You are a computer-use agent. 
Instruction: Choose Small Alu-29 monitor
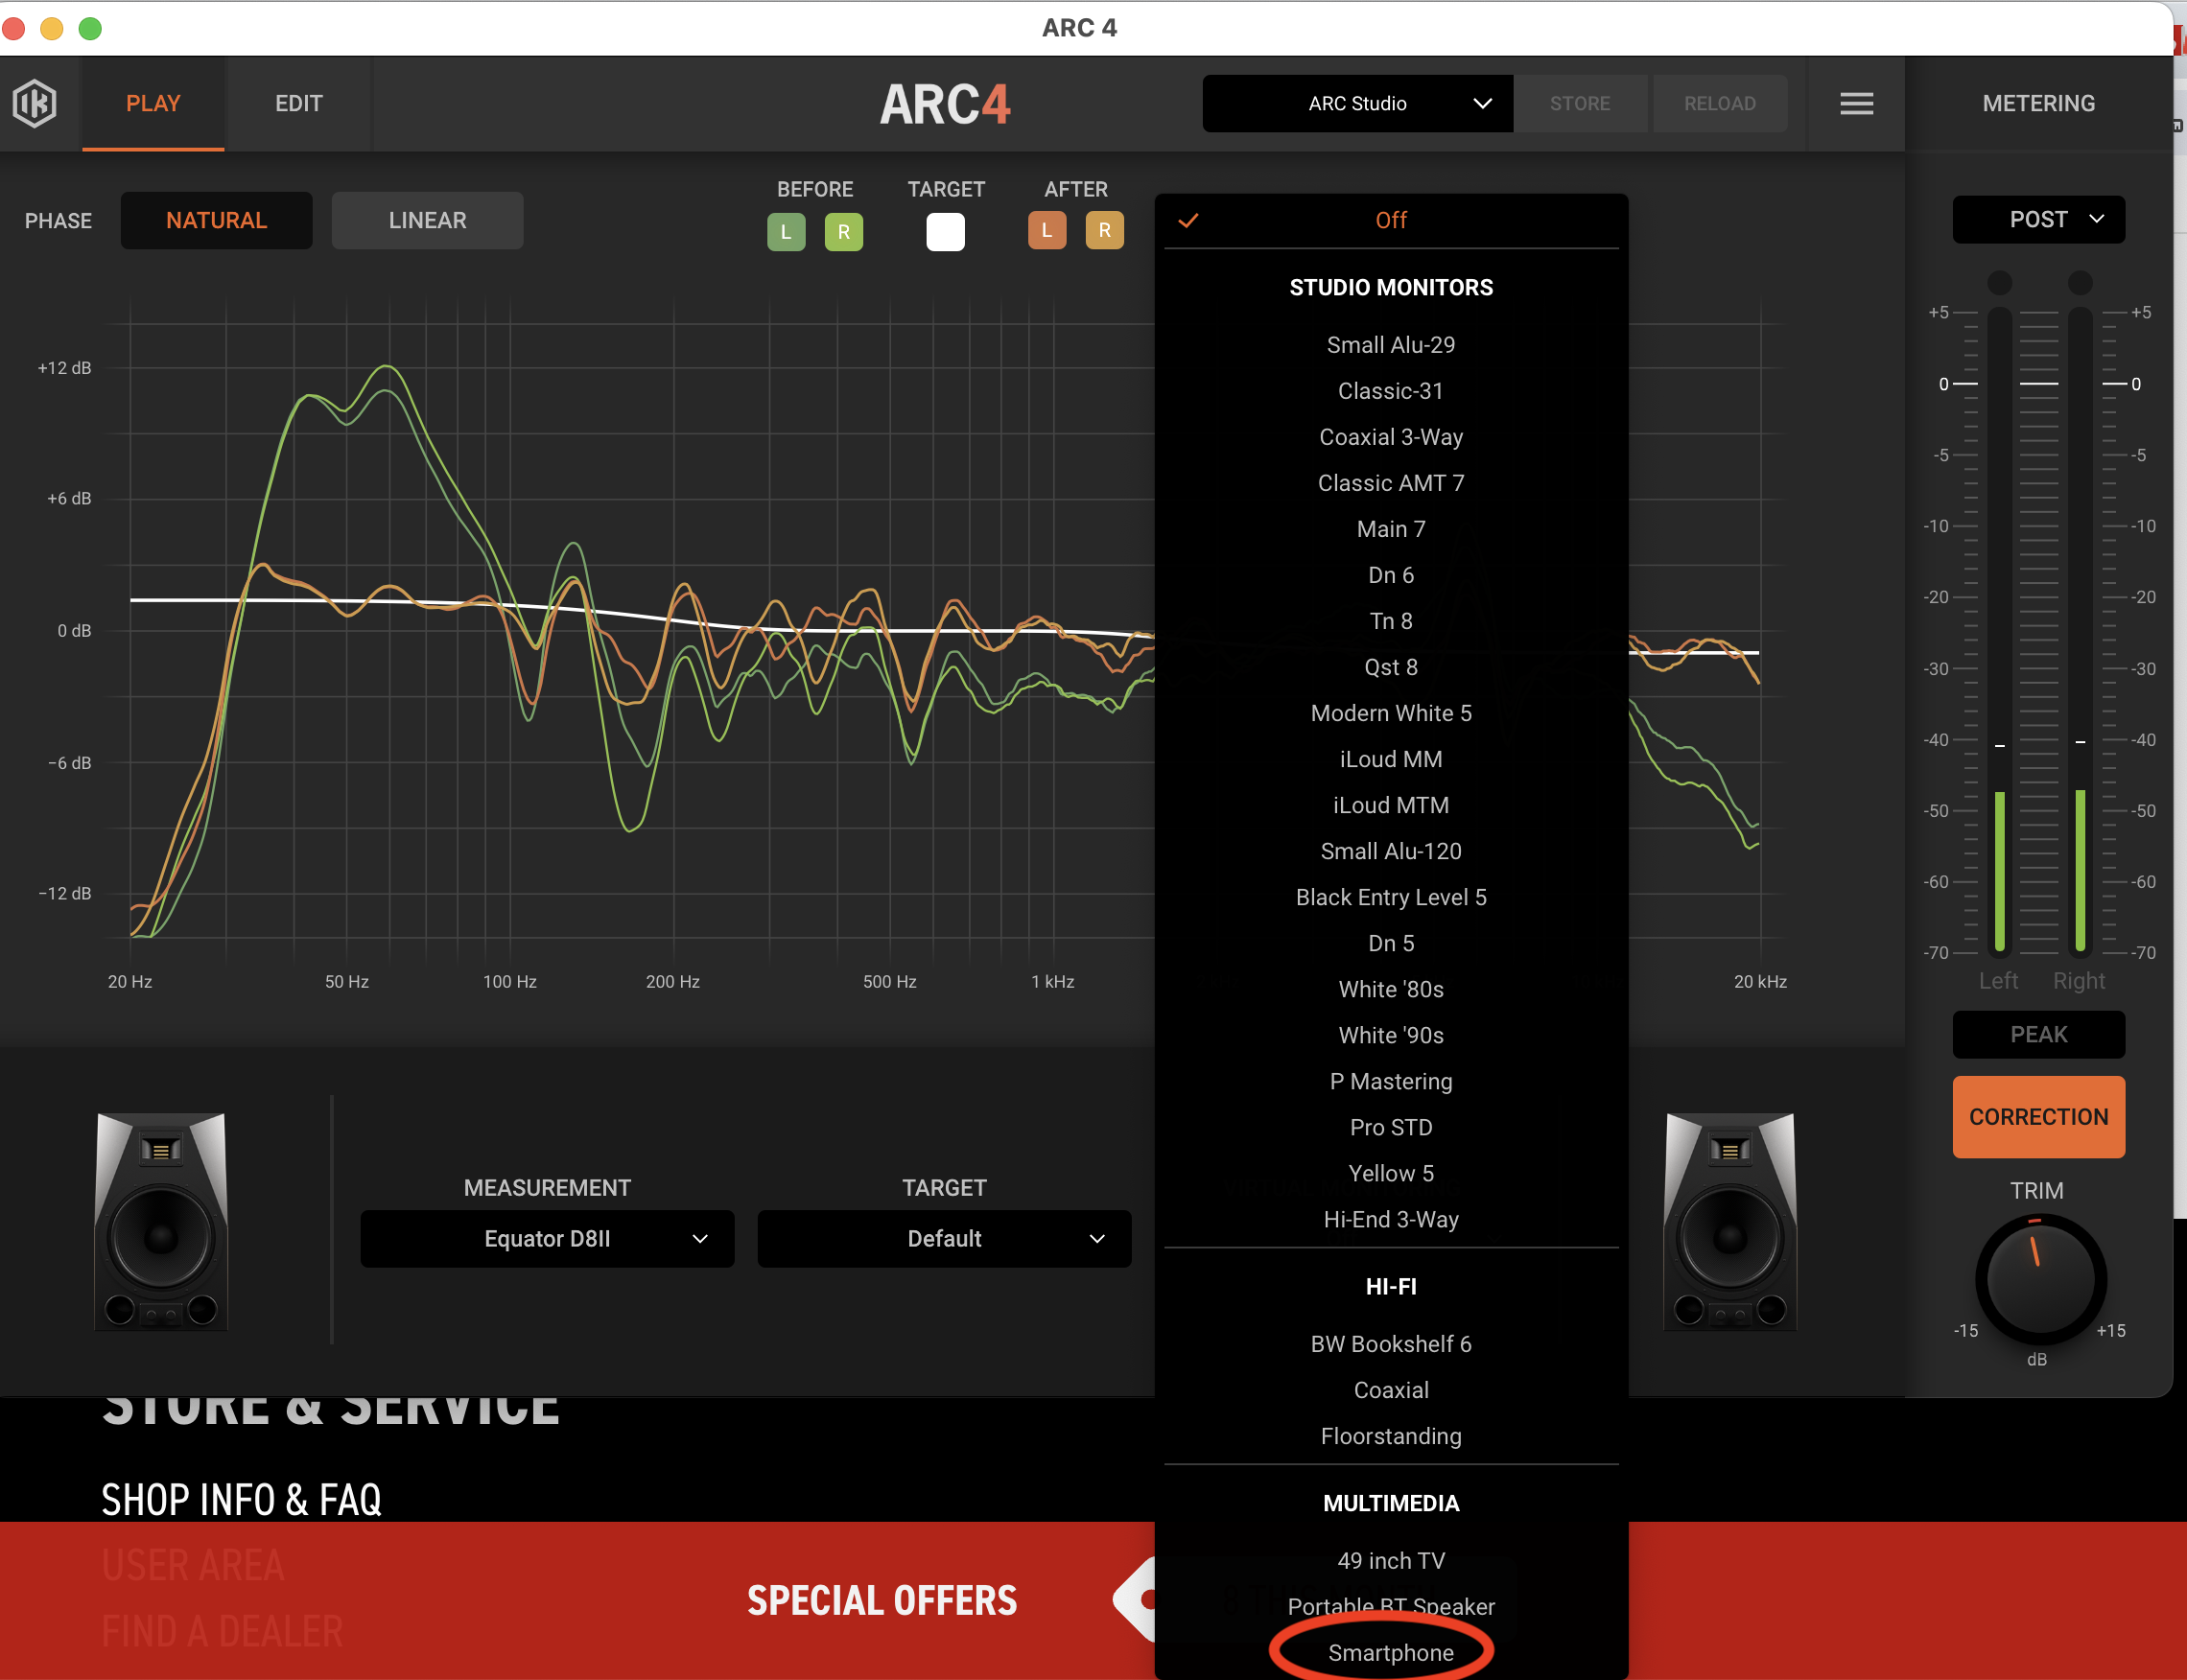(x=1391, y=345)
